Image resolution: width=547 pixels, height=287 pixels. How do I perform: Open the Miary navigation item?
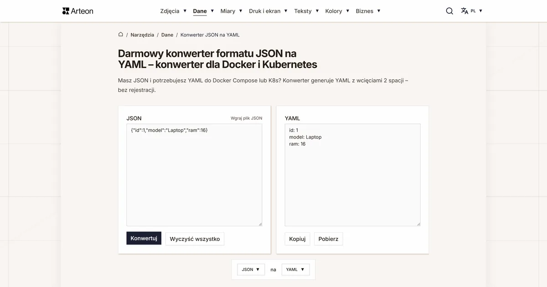[228, 11]
